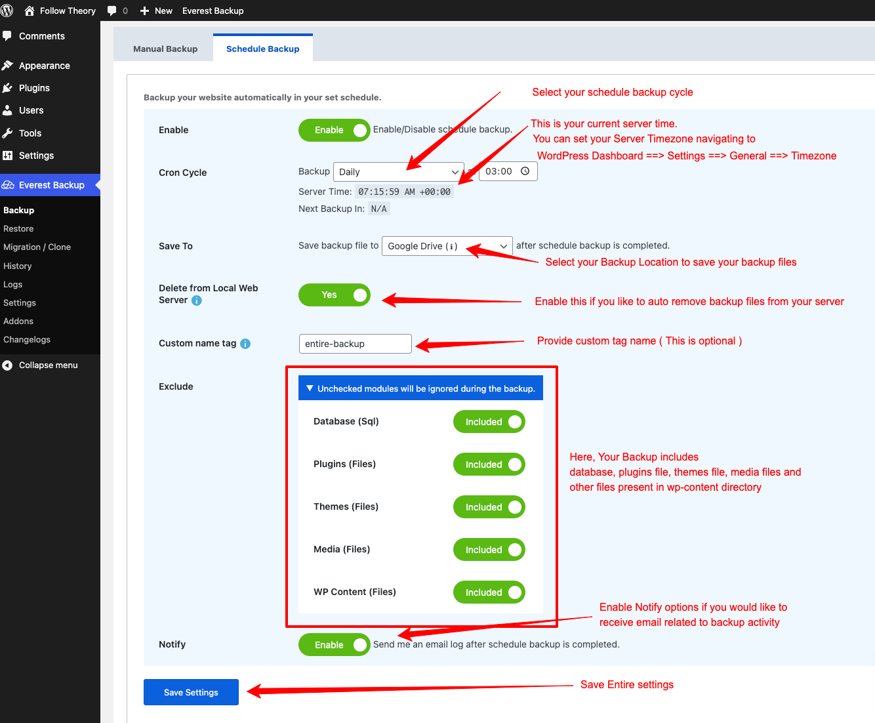This screenshot has width=875, height=723.
Task: Click the Collapse menu arrow icon
Action: click(x=7, y=365)
